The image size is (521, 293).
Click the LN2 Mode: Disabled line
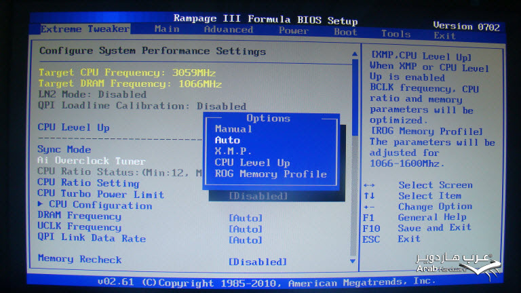click(x=92, y=94)
